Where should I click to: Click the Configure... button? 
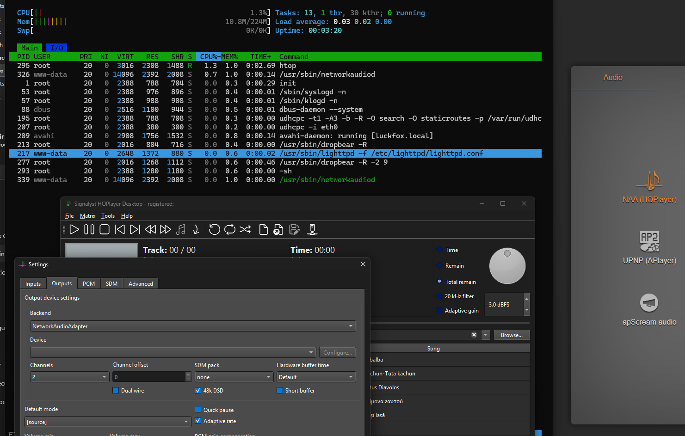click(338, 352)
